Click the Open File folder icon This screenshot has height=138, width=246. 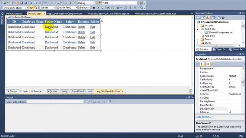coord(17,3)
